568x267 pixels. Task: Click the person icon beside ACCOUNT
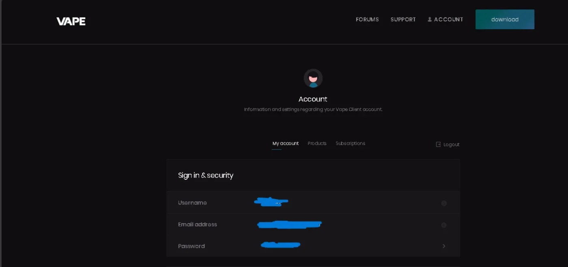tap(430, 19)
